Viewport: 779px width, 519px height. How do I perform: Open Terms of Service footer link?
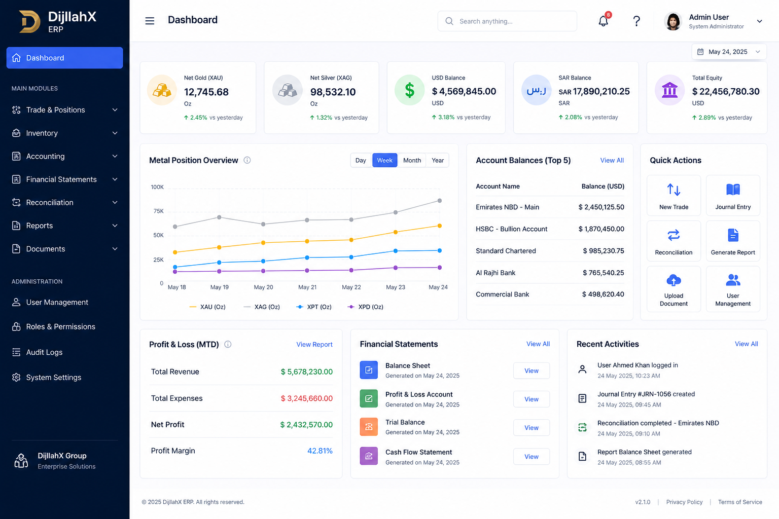740,502
